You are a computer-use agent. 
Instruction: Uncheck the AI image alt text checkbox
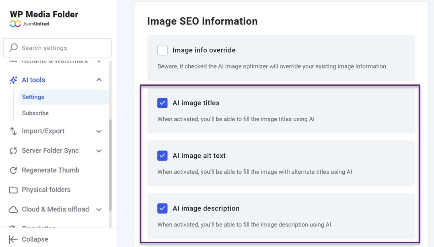click(x=162, y=156)
